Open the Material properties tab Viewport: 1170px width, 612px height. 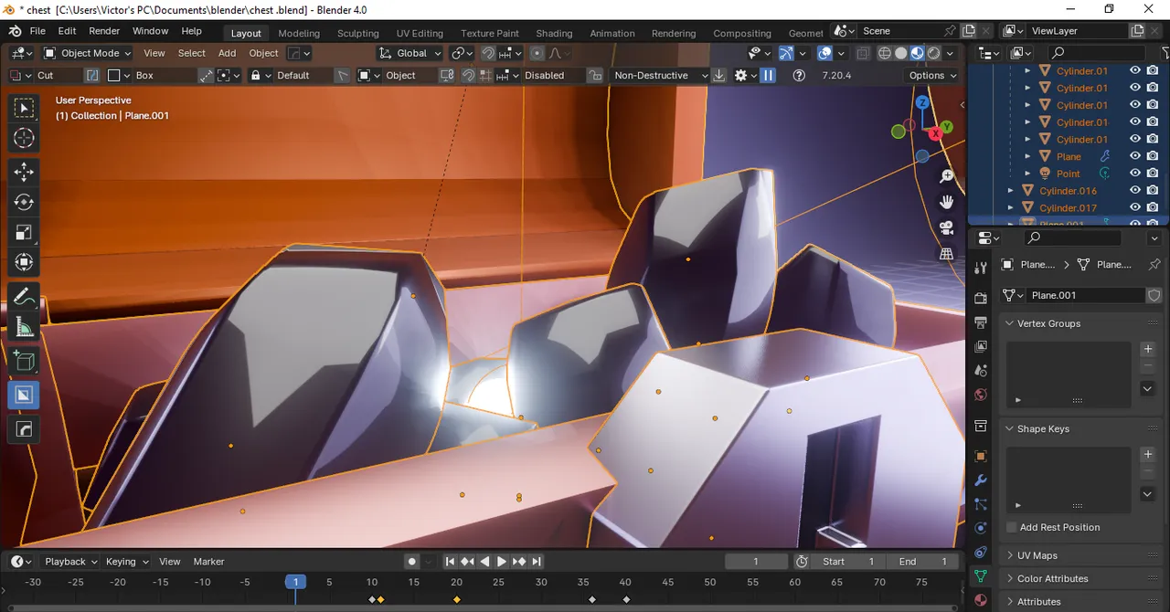coord(981,600)
